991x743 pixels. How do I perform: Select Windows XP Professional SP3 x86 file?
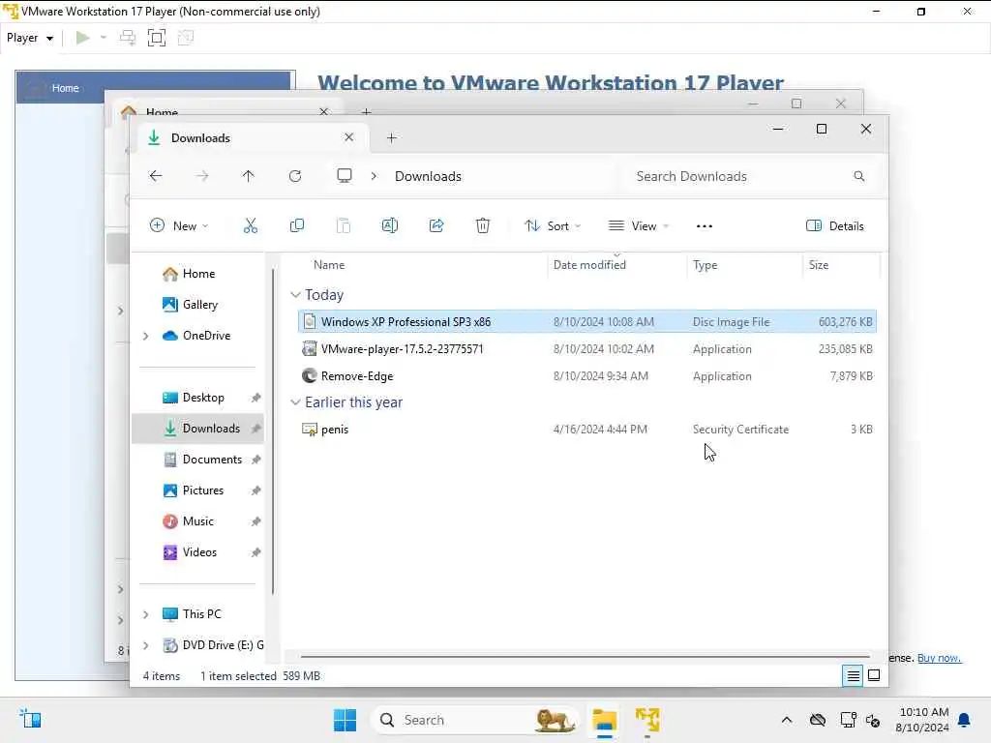(587, 321)
